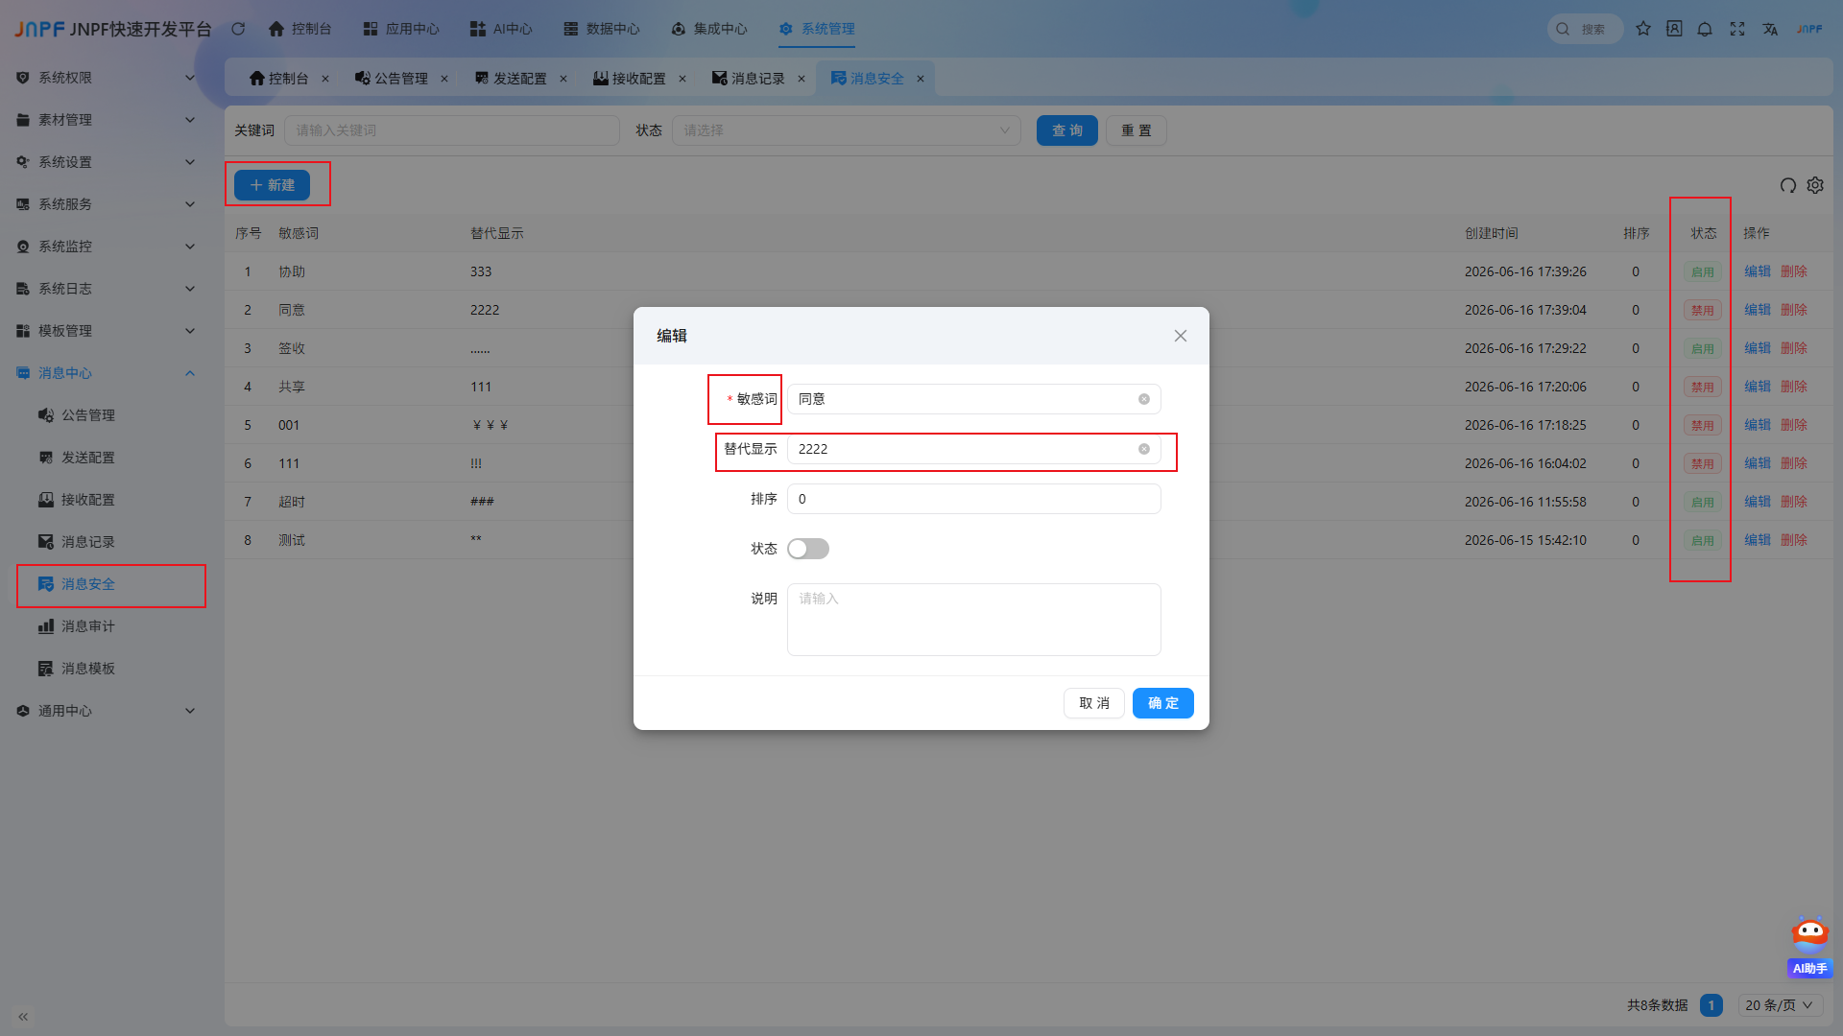Viewport: 1843px width, 1036px height.
Task: Click the user profile card icon
Action: [1674, 29]
